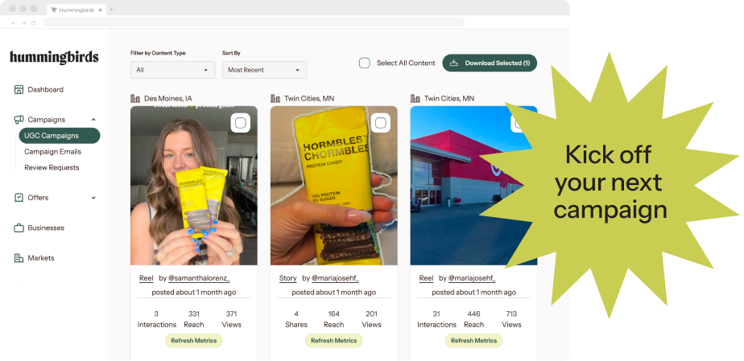The width and height of the screenshot is (744, 361).
Task: Open the Dashboard icon in sidebar
Action: 19,89
